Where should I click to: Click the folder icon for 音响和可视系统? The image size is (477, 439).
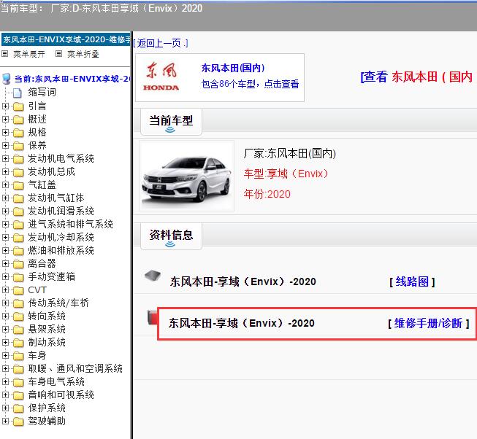tap(18, 395)
